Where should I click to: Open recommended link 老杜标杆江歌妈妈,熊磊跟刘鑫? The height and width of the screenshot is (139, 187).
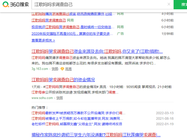click(x=77, y=124)
